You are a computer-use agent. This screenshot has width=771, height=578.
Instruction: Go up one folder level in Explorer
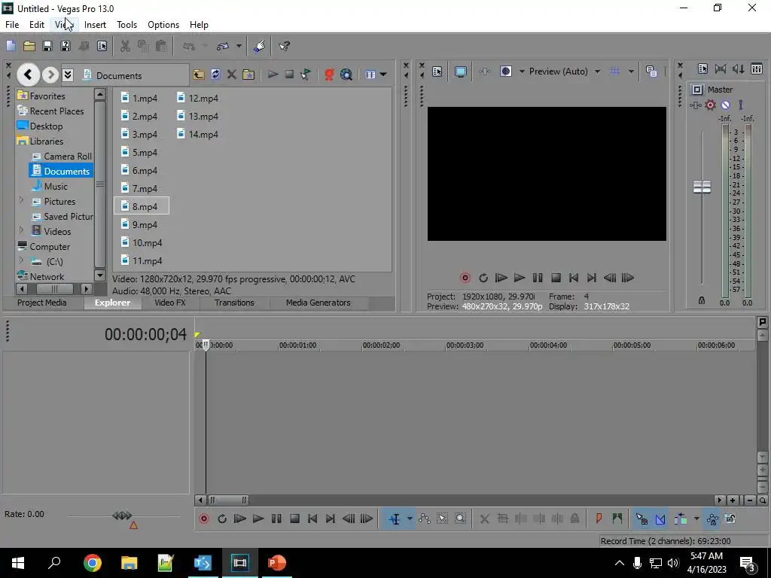pos(199,75)
